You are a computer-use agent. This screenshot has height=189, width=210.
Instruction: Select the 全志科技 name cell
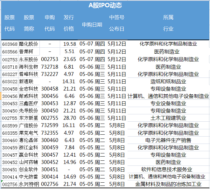point(29,89)
